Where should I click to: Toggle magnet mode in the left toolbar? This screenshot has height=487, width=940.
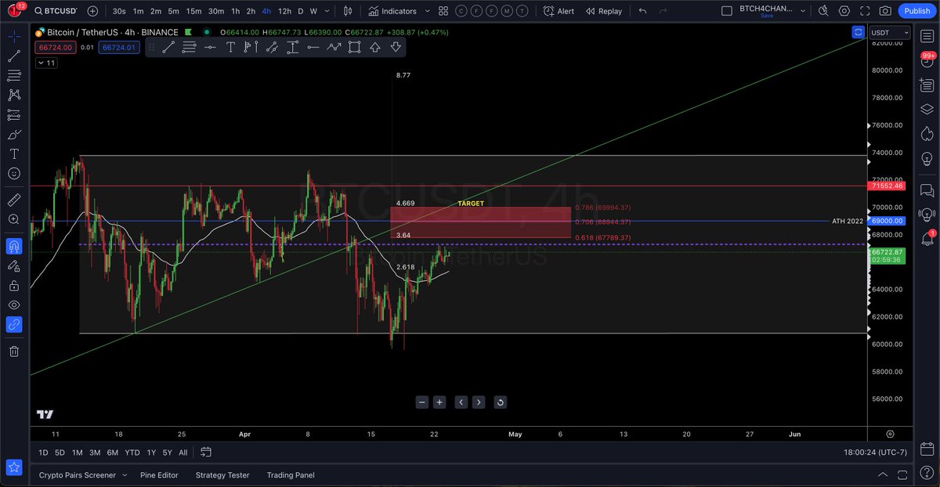point(13,246)
